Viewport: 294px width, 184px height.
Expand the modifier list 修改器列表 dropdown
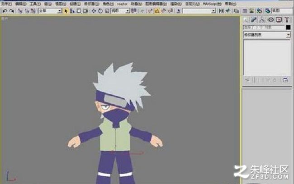coord(267,35)
